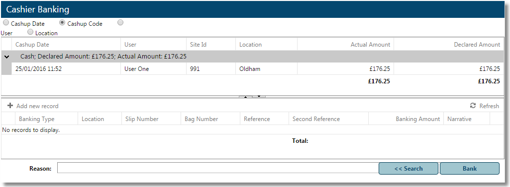
Task: Collapse the Cash group row chevron
Action: point(6,57)
